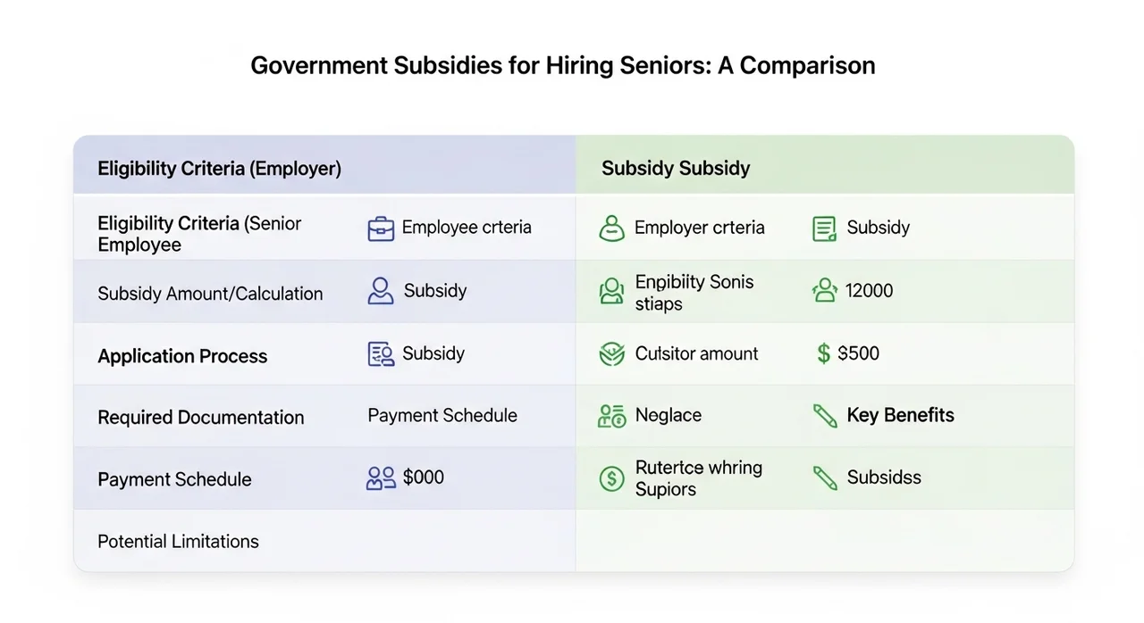
Task: Click the blue person icon beside Subsidy
Action: tap(381, 291)
